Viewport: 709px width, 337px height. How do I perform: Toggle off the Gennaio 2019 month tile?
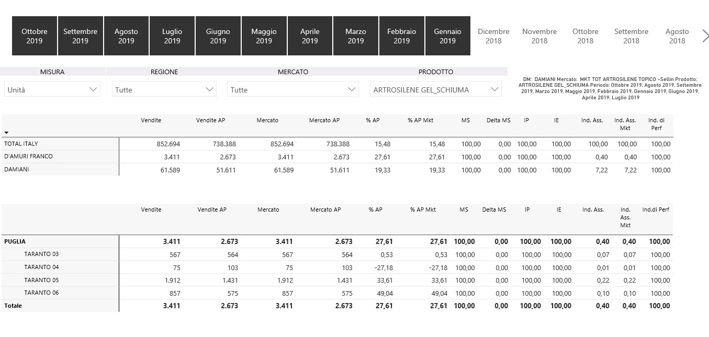(x=447, y=36)
